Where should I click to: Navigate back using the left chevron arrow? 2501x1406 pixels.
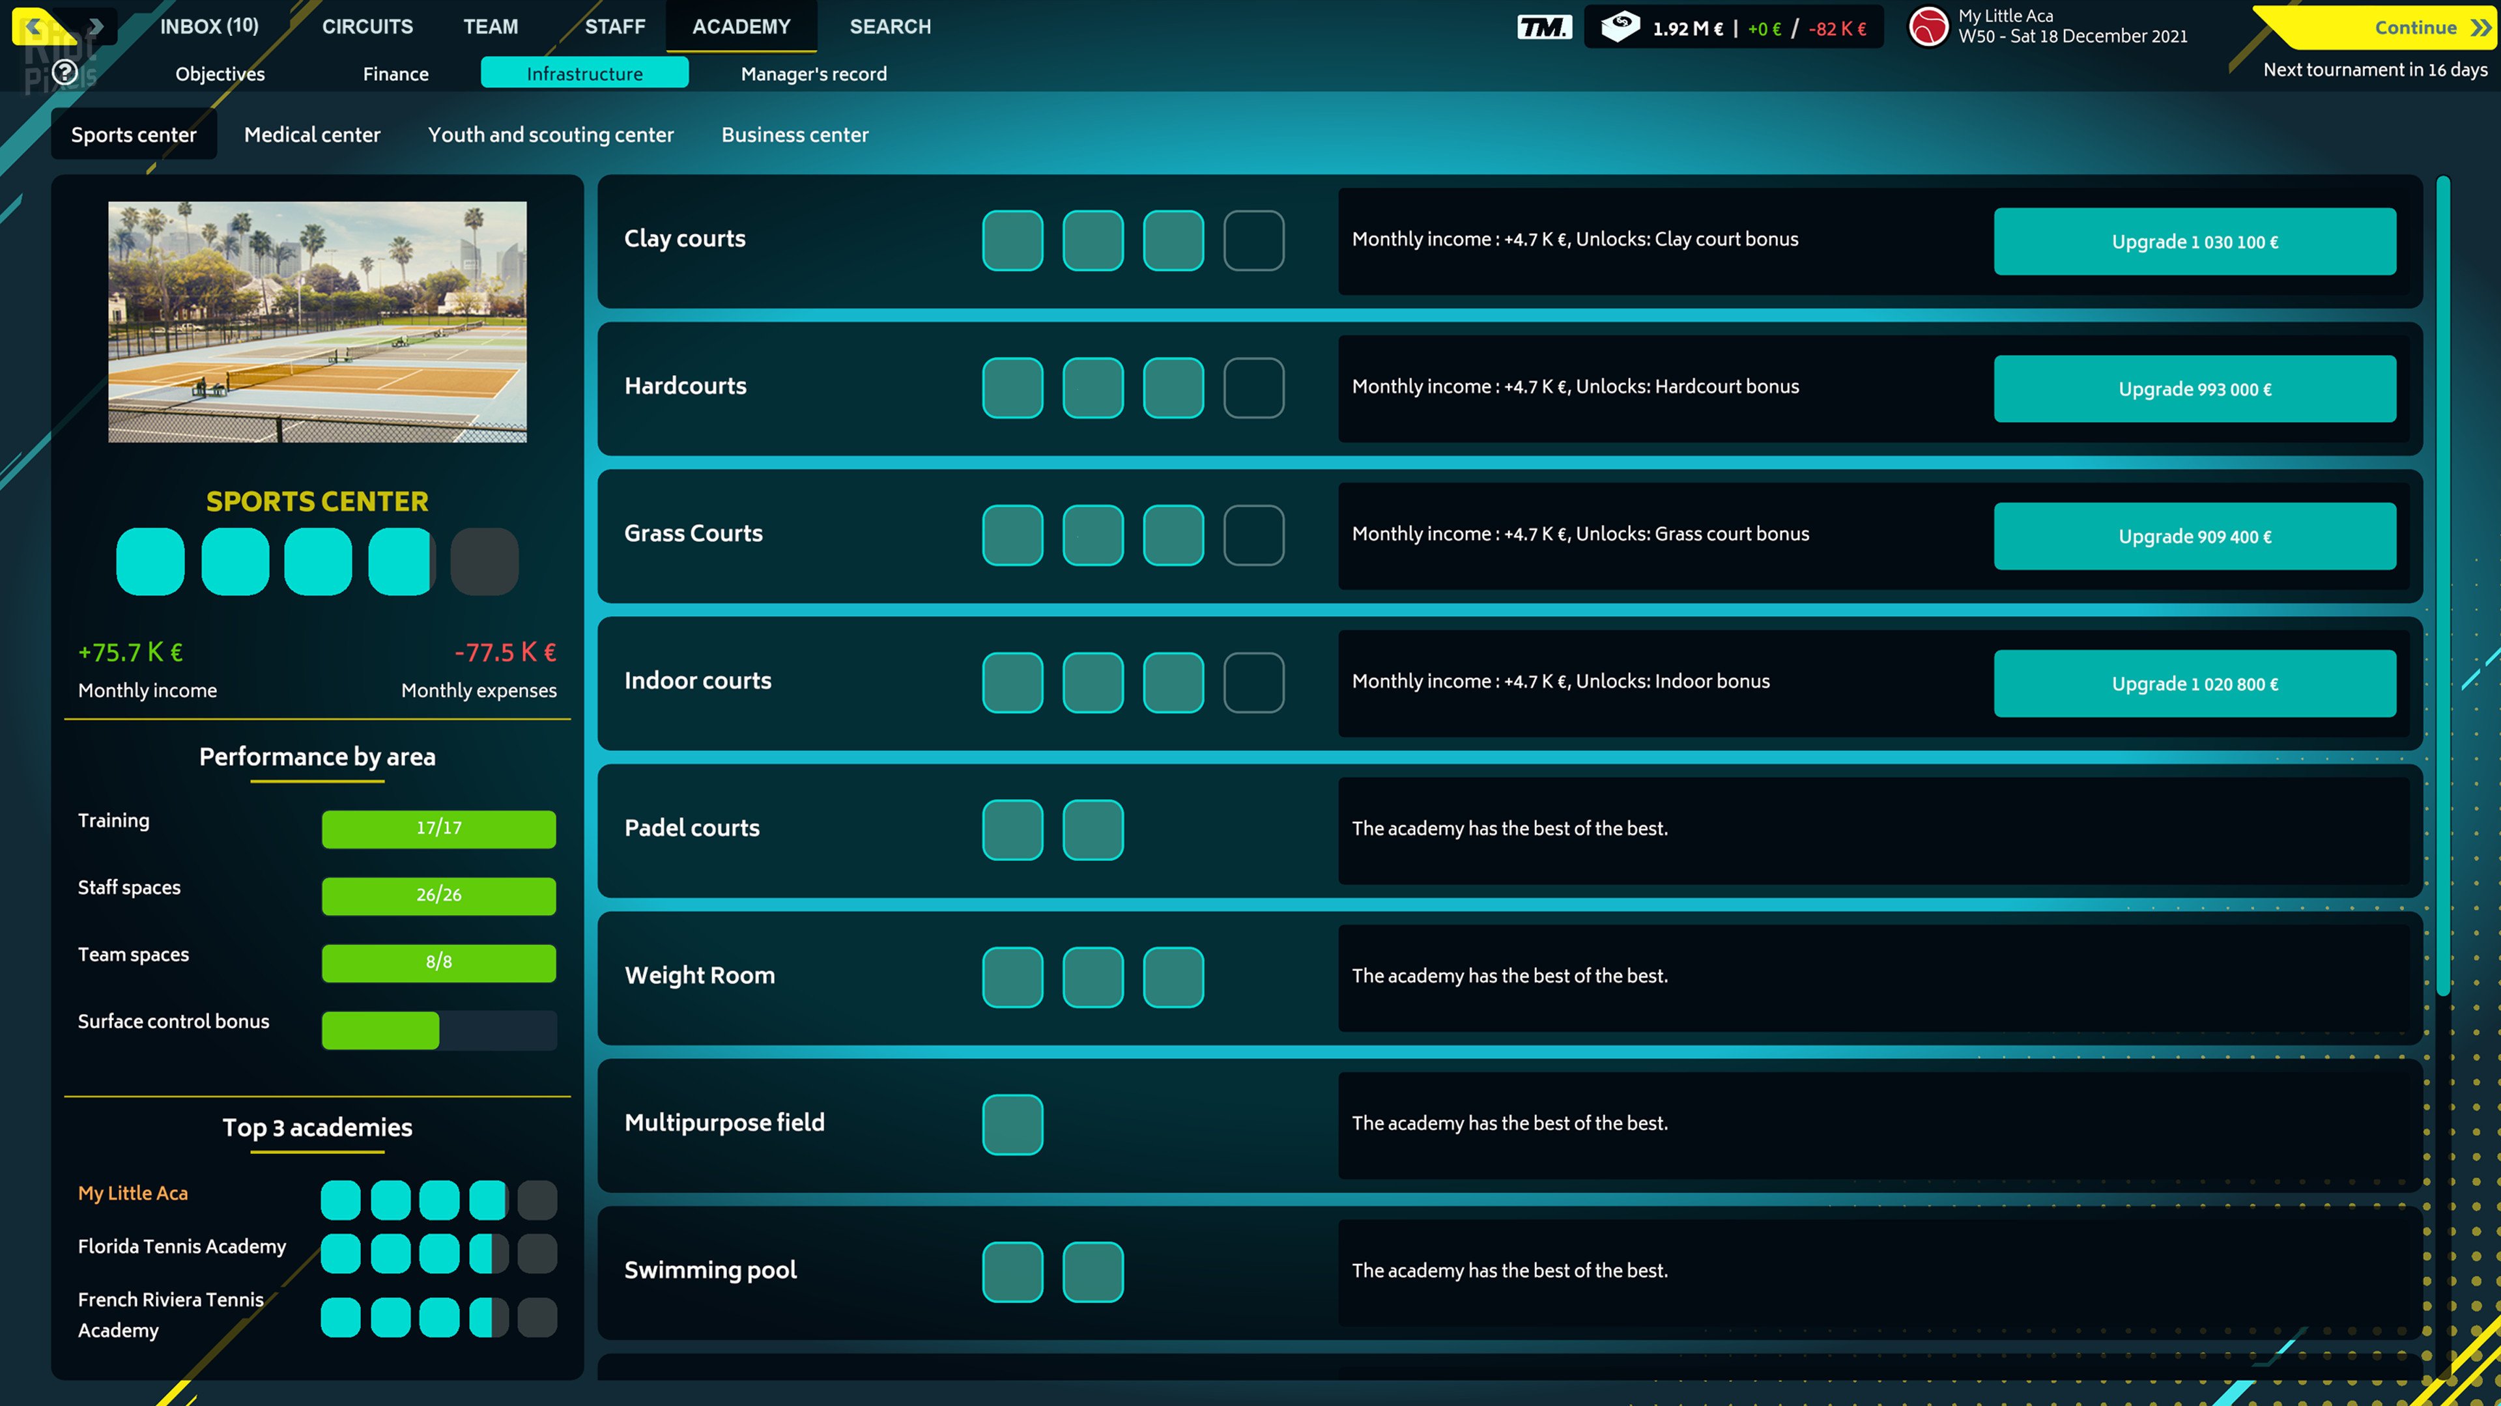click(33, 26)
